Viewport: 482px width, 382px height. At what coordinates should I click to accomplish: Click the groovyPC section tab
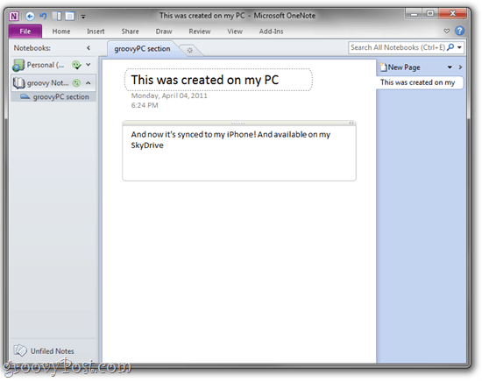pos(142,49)
